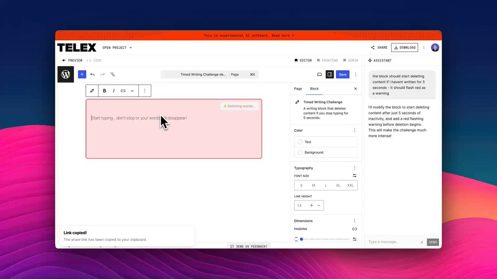This screenshot has width=497, height=279.
Task: Click SEND US FEEDBACK button
Action: (x=249, y=246)
